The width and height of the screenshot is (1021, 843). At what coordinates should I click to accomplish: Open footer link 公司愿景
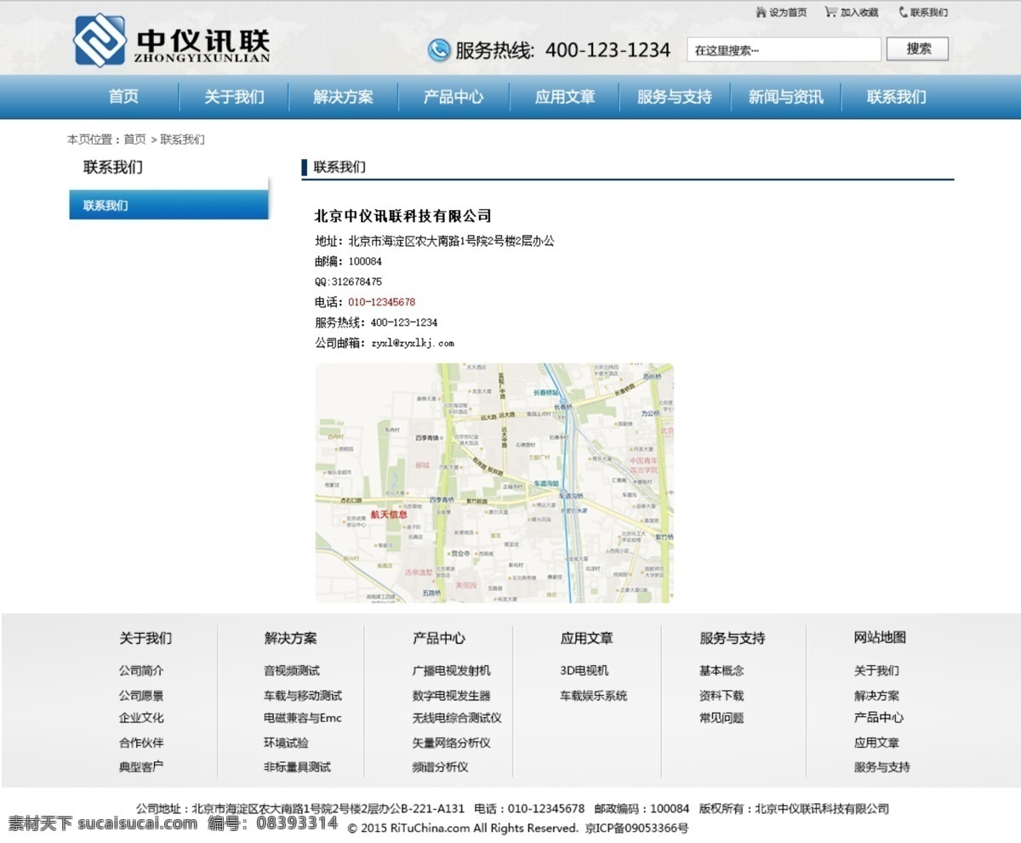(141, 695)
